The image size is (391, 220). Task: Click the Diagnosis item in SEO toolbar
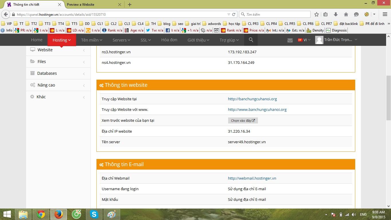coord(336,30)
